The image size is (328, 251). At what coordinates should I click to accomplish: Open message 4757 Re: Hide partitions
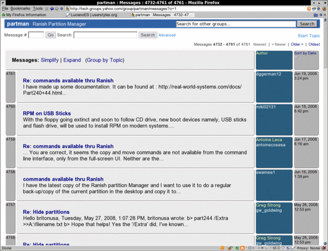click(x=47, y=212)
